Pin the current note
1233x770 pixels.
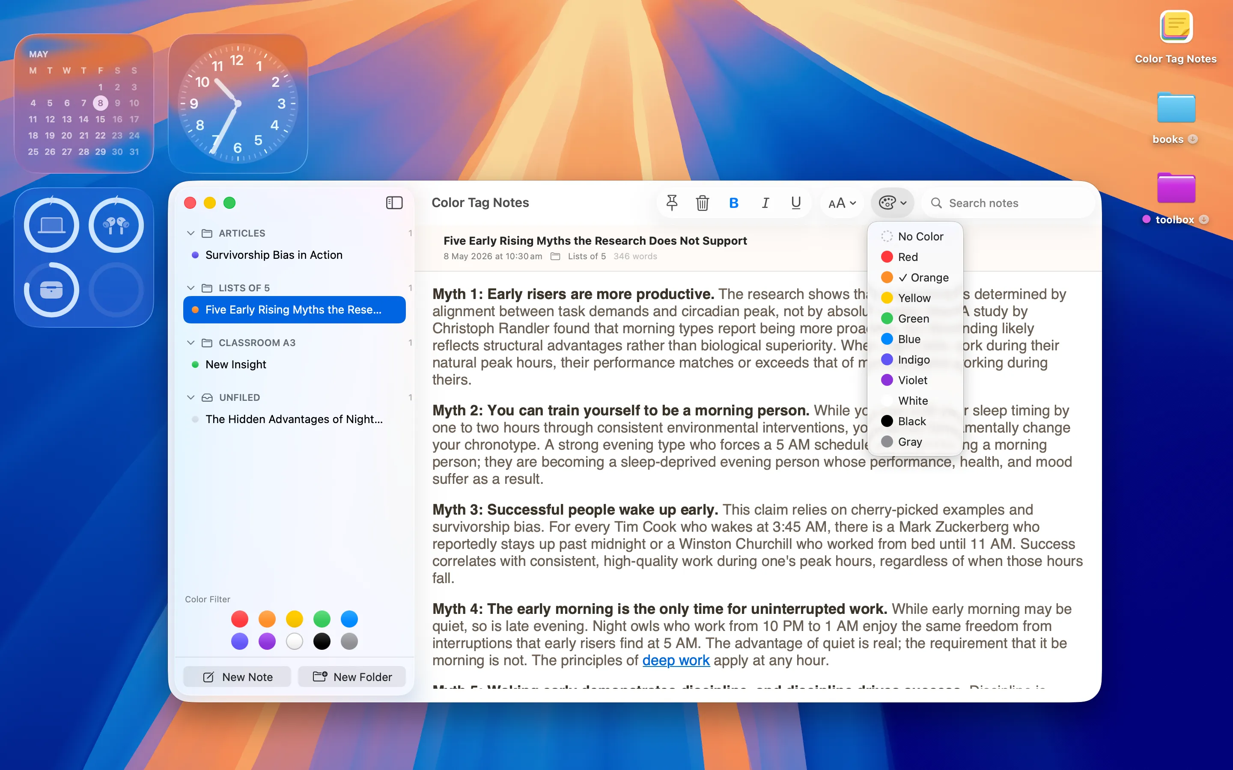pos(672,203)
